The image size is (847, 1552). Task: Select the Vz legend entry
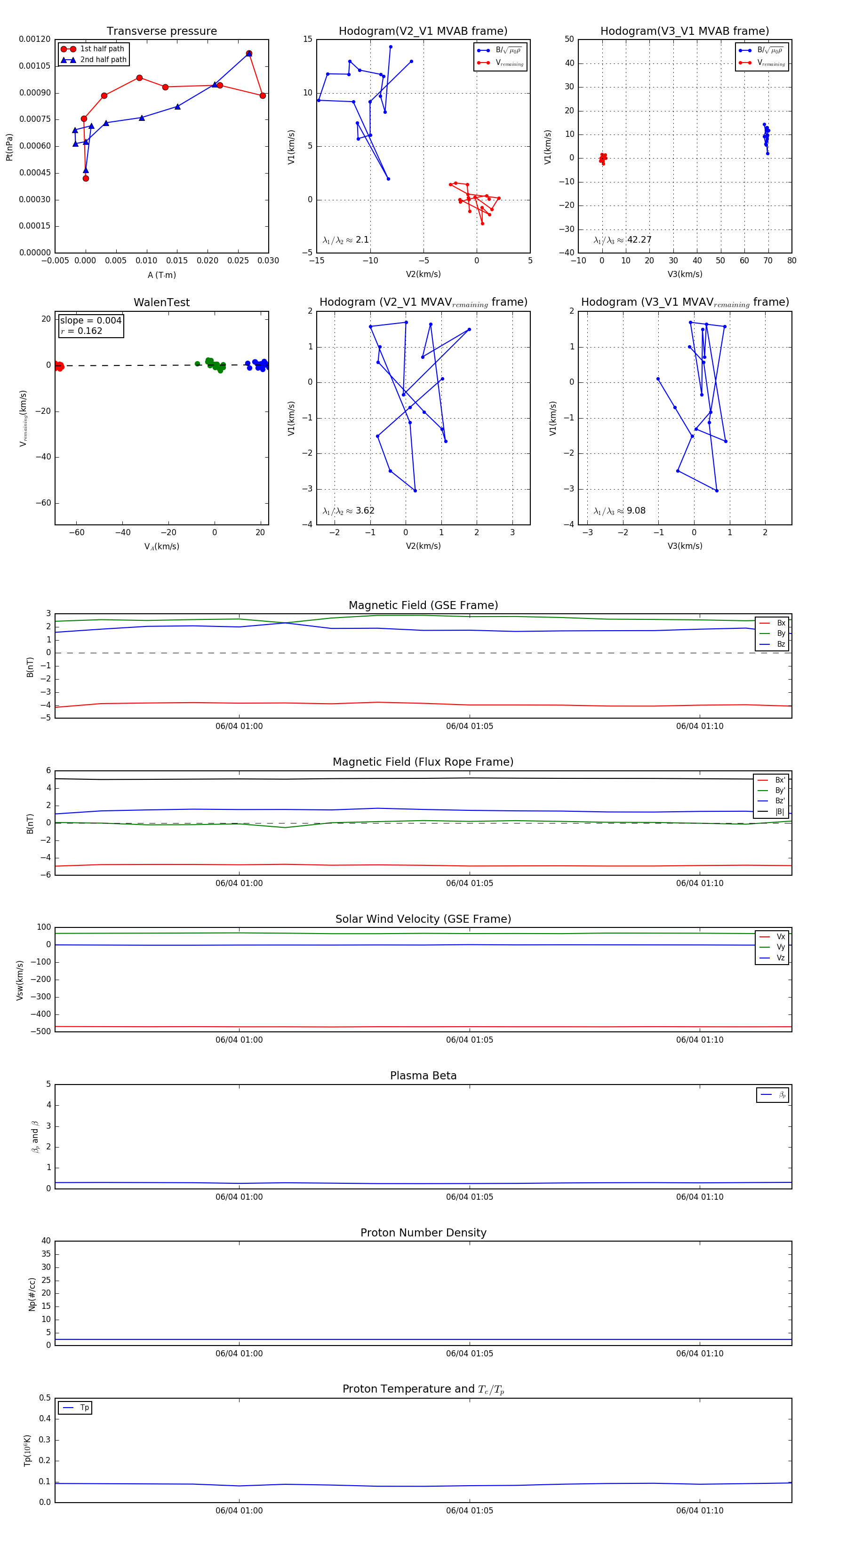click(x=772, y=958)
